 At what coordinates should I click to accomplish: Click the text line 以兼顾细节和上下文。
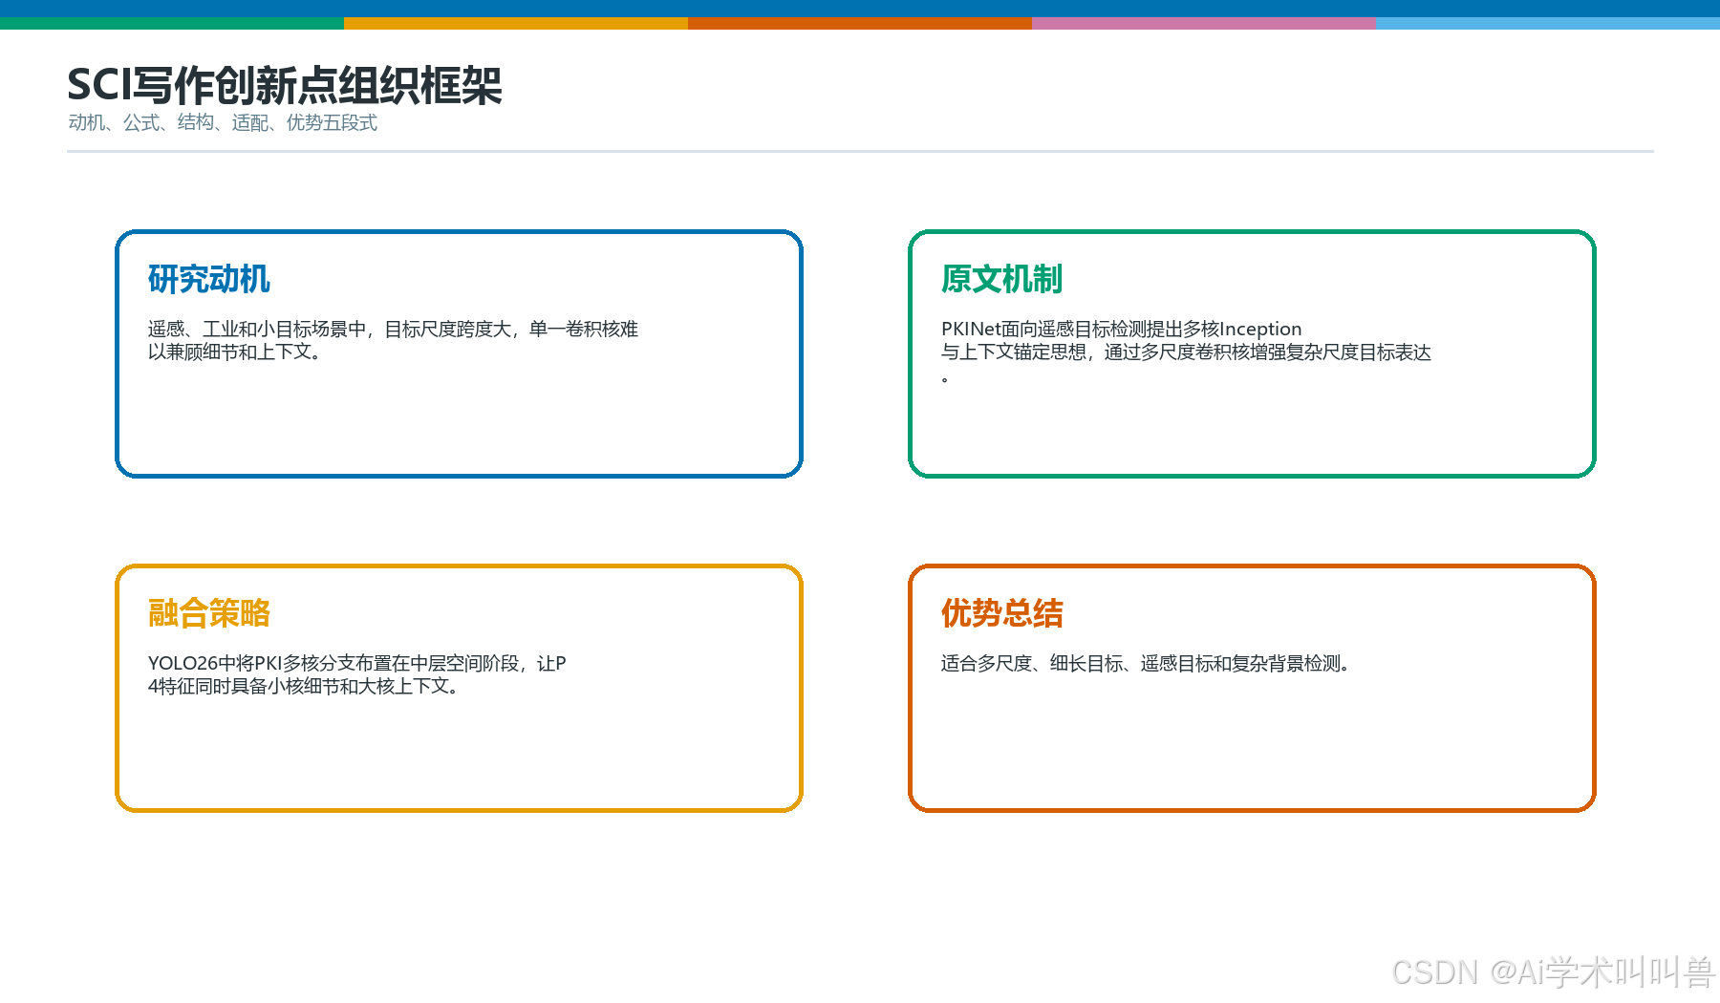click(238, 352)
